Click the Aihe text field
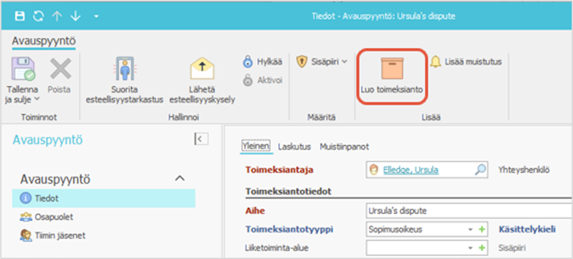The image size is (573, 259). click(x=466, y=210)
